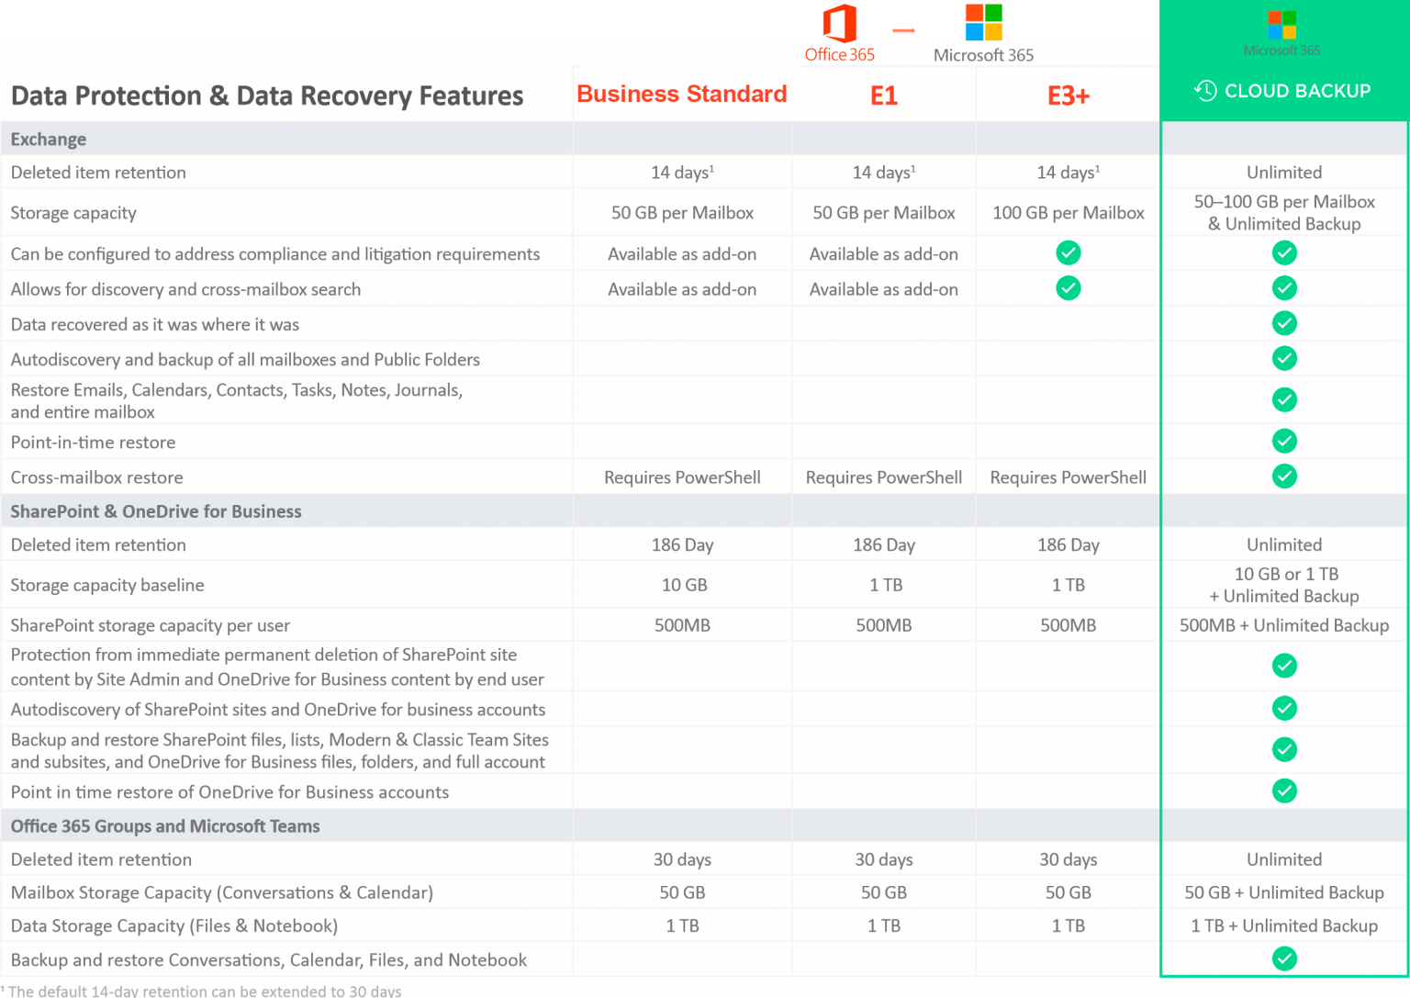This screenshot has width=1410, height=998.
Task: Select the E1 column header
Action: point(883,95)
